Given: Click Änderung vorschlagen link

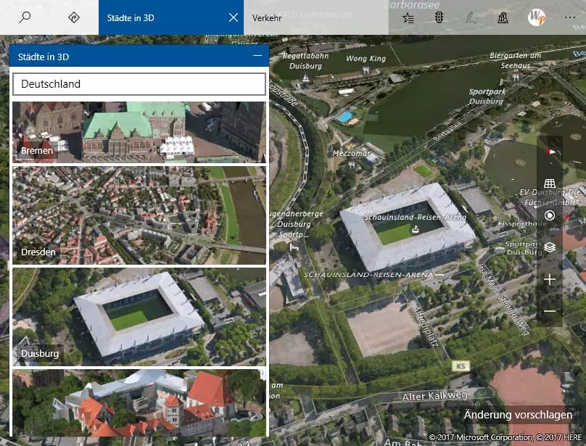Looking at the screenshot, I should [x=518, y=415].
